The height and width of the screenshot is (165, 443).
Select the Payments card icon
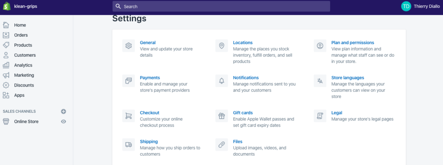128,81
